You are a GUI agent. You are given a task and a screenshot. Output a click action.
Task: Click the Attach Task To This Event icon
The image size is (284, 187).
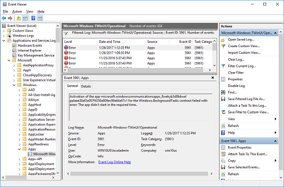click(223, 154)
